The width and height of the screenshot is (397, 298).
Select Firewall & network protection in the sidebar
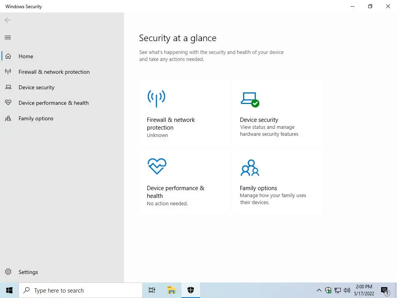point(62,72)
